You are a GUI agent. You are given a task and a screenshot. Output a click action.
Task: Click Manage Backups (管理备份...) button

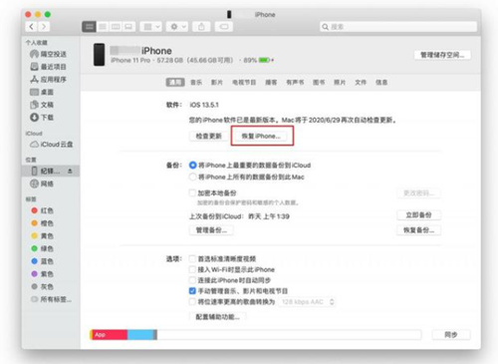pos(211,230)
